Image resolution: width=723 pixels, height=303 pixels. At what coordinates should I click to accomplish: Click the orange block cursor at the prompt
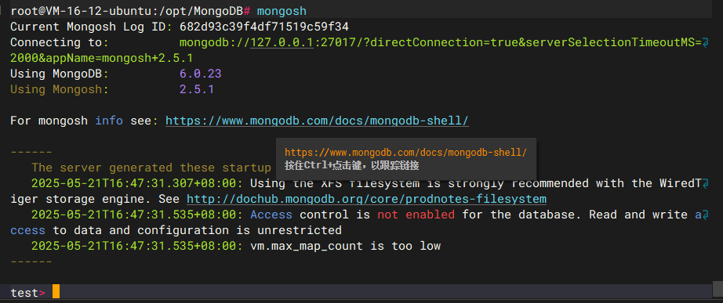coord(56,292)
